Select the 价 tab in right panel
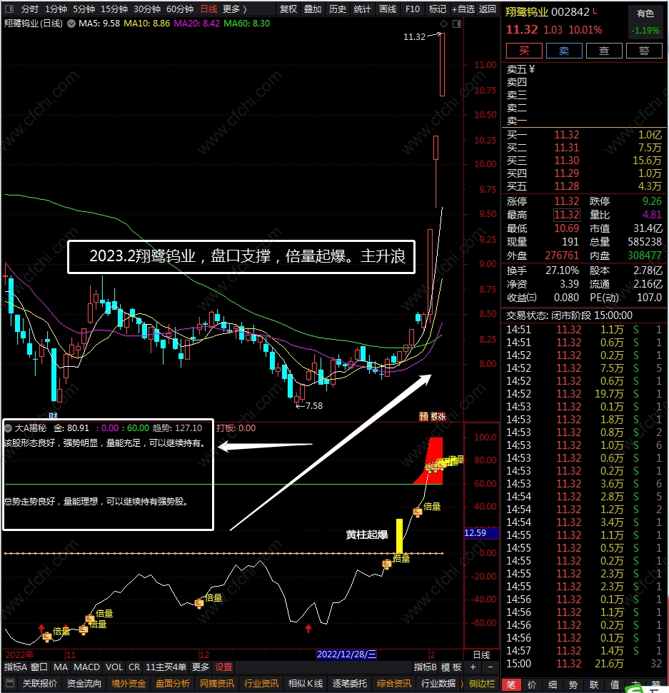 pyautogui.click(x=532, y=684)
